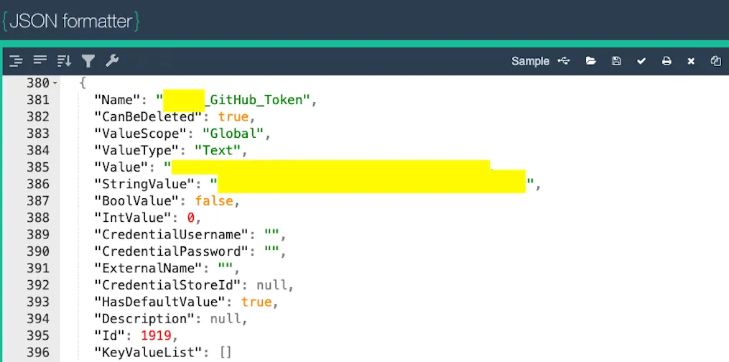The height and width of the screenshot is (362, 729).
Task: Click the wrench repair JSON icon
Action: pos(111,61)
